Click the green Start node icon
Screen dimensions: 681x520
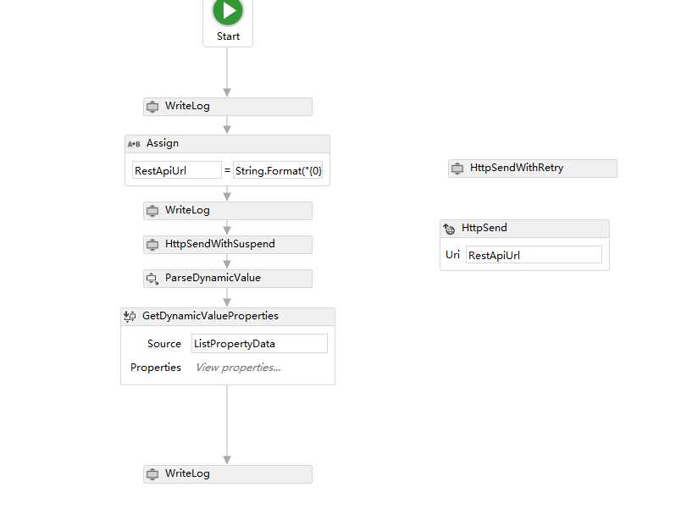[228, 10]
